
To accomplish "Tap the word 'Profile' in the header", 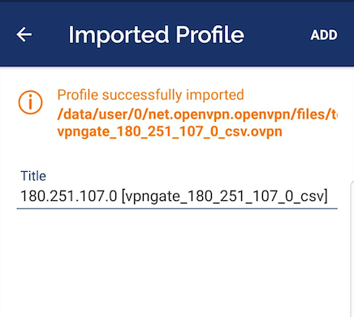I will 210,35.
